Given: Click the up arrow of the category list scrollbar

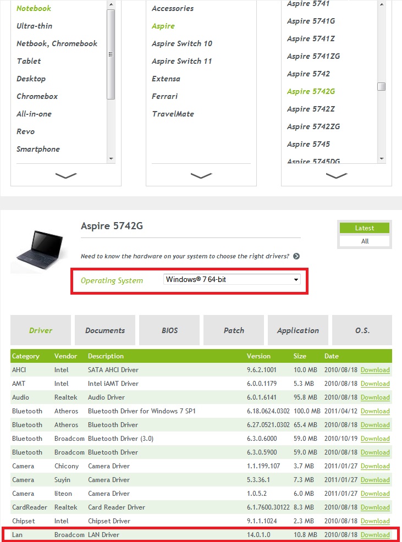Looking at the screenshot, I should 111,4.
